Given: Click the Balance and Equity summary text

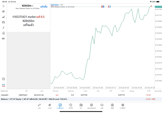Looking at the screenshot, I should [34, 99].
